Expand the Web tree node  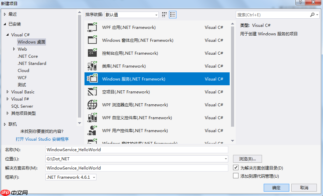(14, 49)
